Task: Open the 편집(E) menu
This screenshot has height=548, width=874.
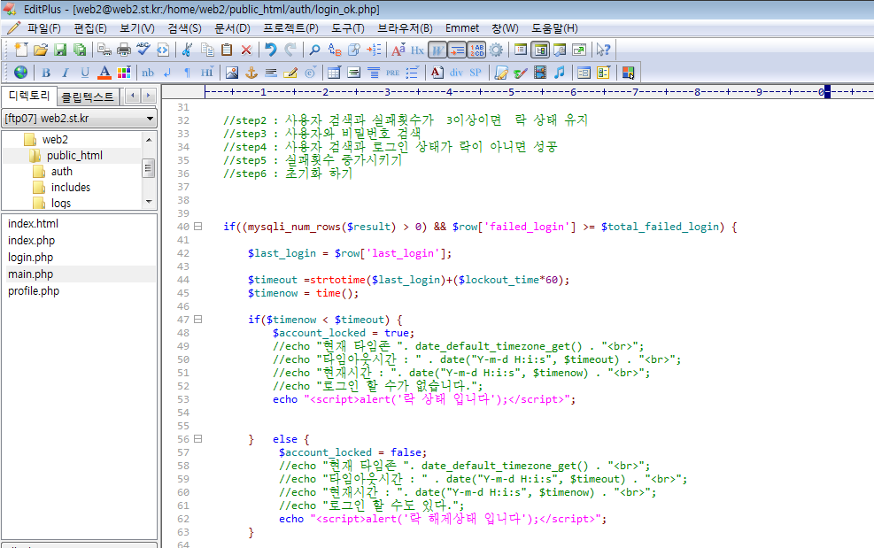Action: point(90,27)
